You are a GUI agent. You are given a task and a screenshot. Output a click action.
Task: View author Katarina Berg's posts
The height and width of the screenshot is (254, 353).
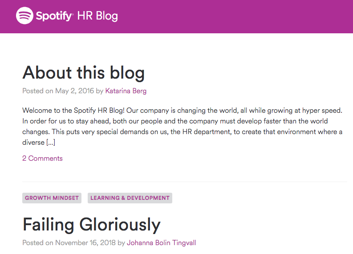(x=126, y=91)
